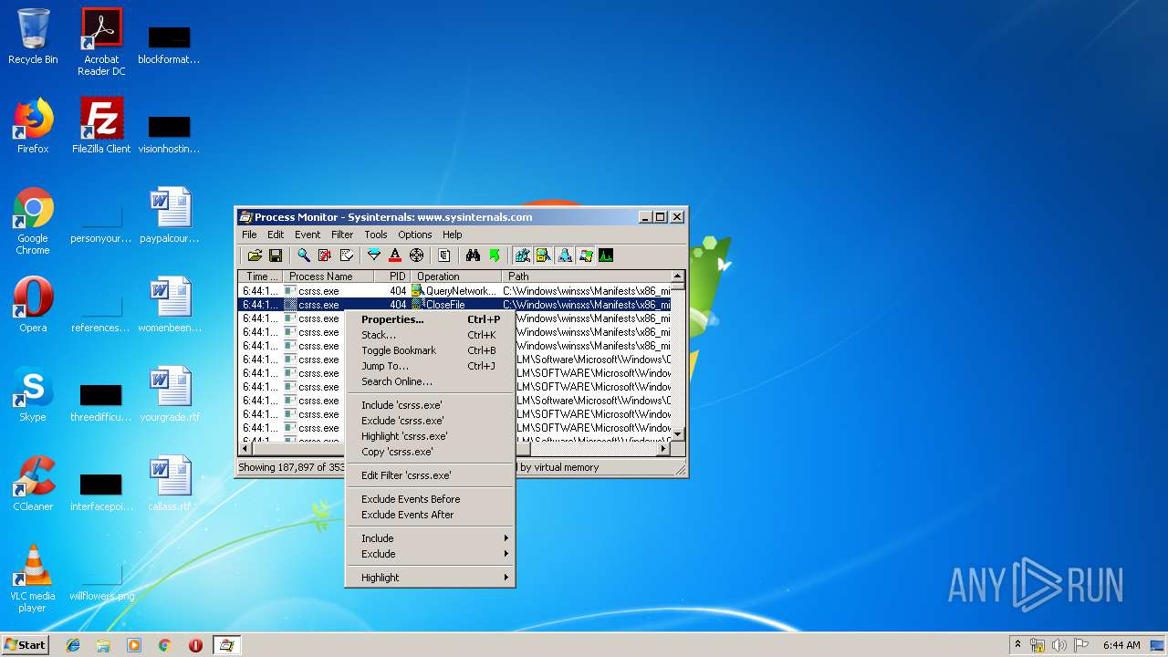Choose Stack... in the context menu
Image resolution: width=1168 pixels, height=657 pixels.
pos(430,335)
